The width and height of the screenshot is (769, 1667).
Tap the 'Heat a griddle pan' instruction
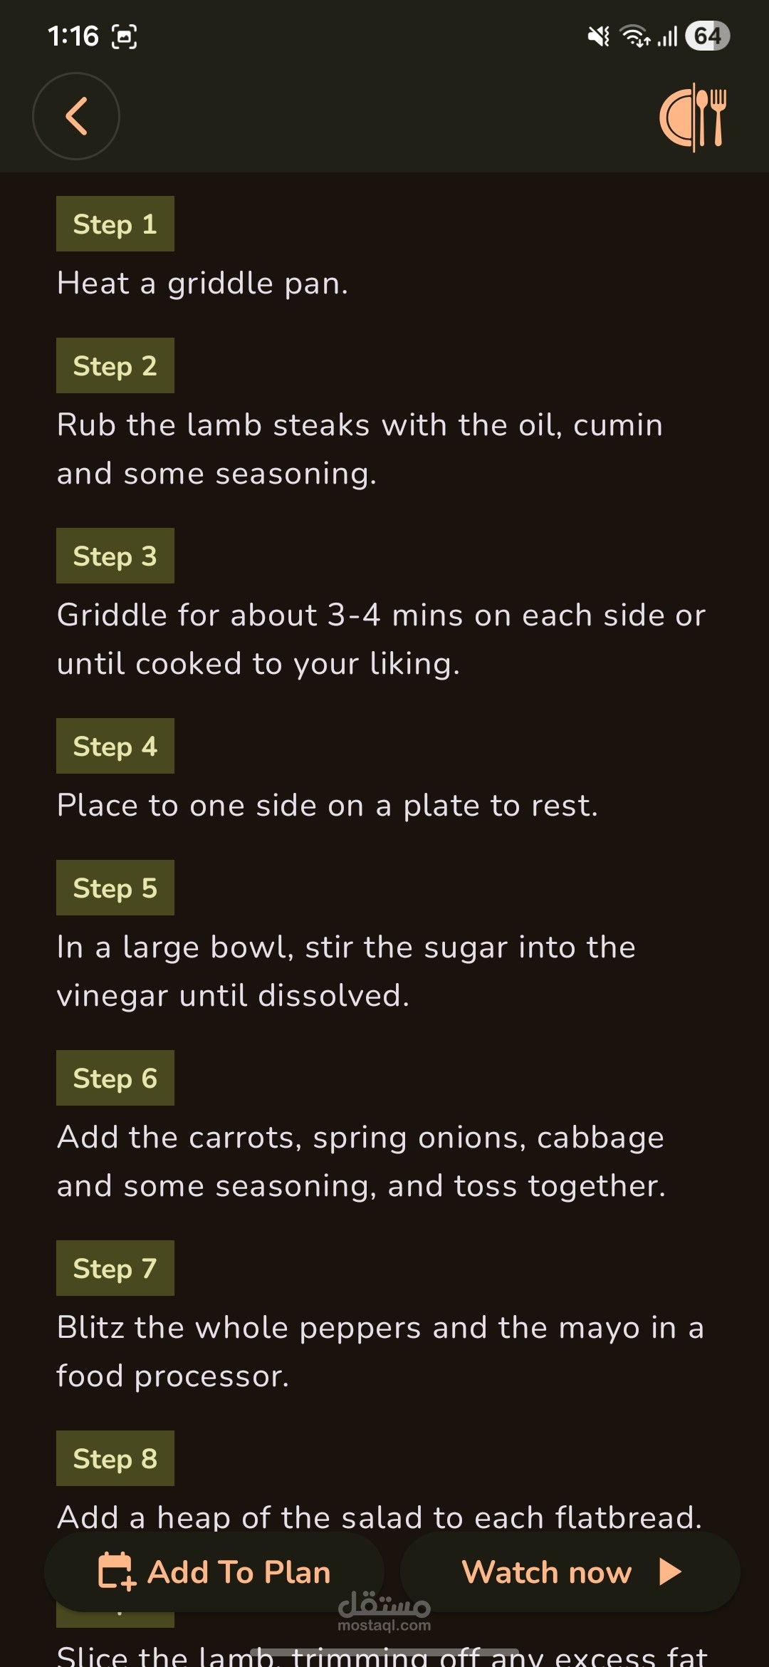point(202,284)
